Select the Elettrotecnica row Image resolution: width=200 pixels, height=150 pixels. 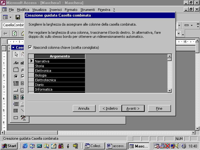coord(60,80)
